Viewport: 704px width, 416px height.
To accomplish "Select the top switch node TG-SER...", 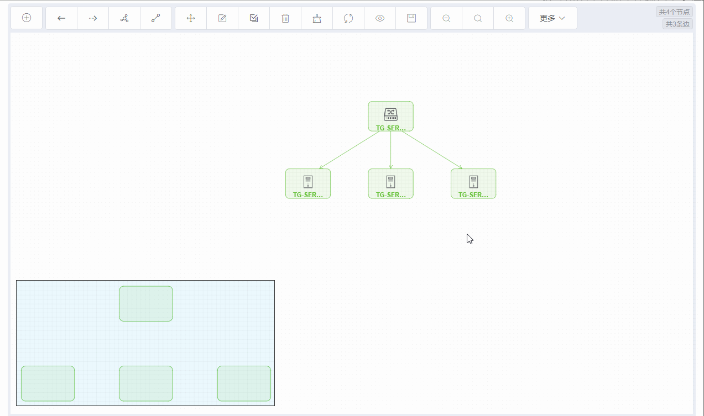I will pyautogui.click(x=391, y=117).
